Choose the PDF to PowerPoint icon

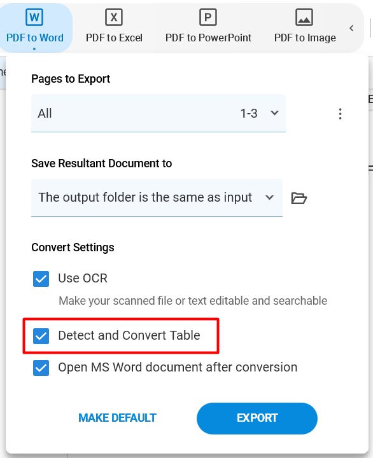(x=208, y=17)
